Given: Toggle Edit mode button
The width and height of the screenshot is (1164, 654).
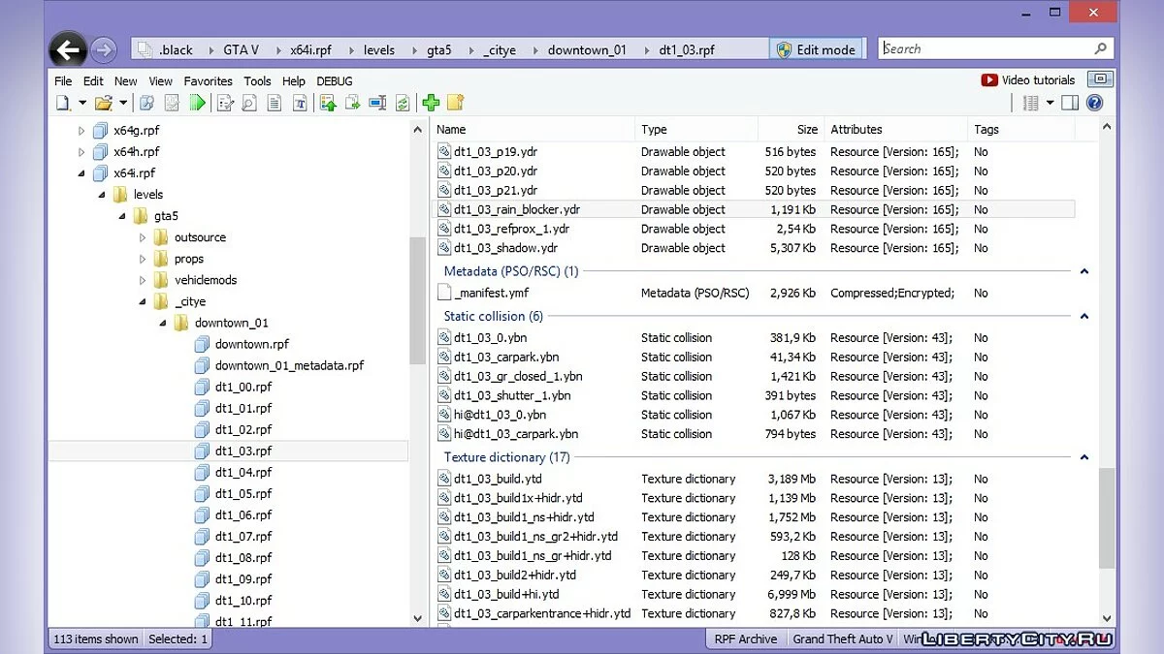Looking at the screenshot, I should pos(816,49).
